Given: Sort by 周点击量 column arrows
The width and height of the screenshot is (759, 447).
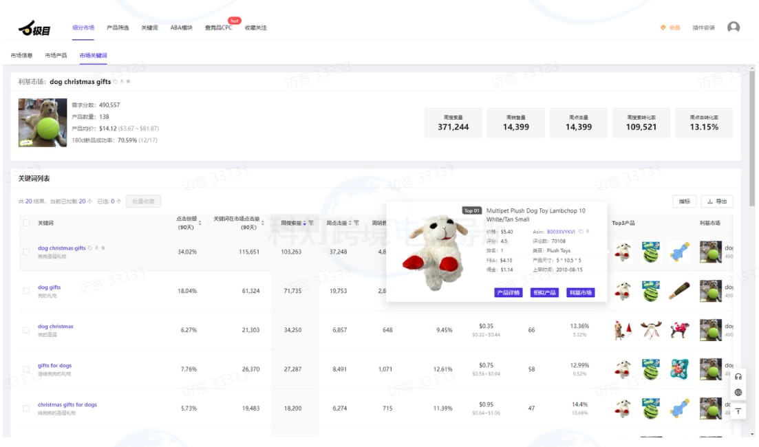Looking at the screenshot, I should pos(350,223).
